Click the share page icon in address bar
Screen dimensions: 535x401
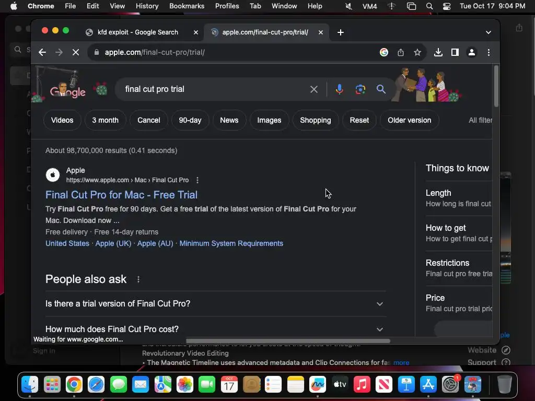click(401, 52)
